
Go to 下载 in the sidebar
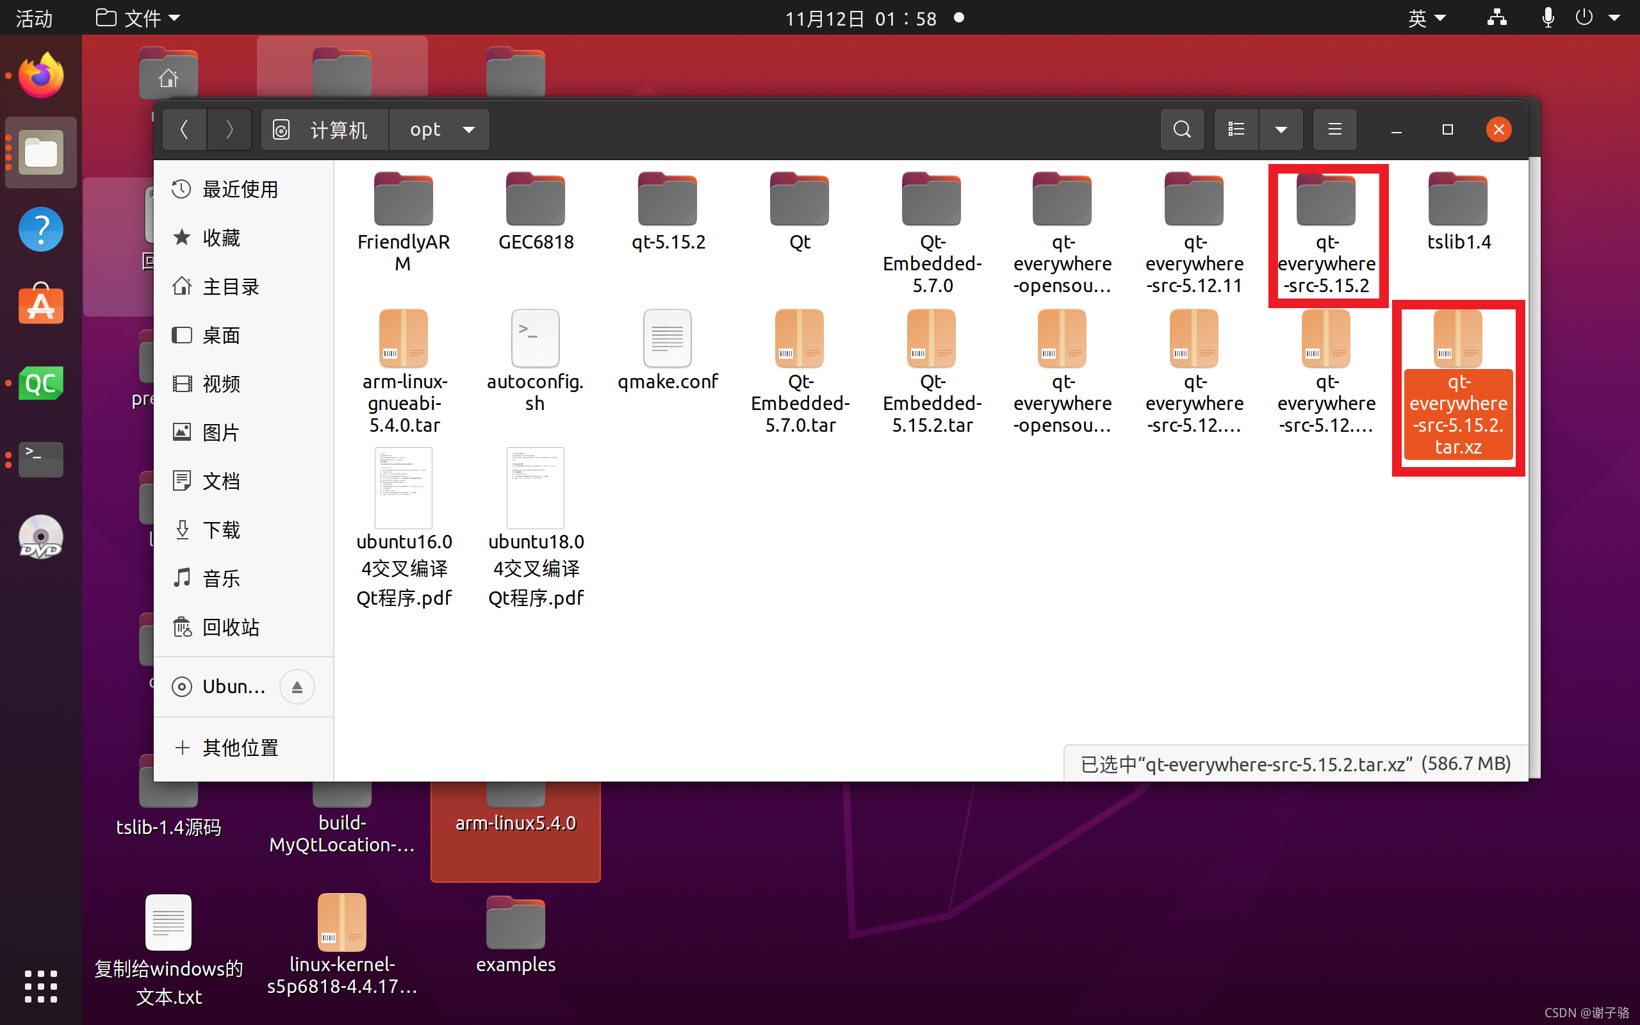click(x=221, y=529)
